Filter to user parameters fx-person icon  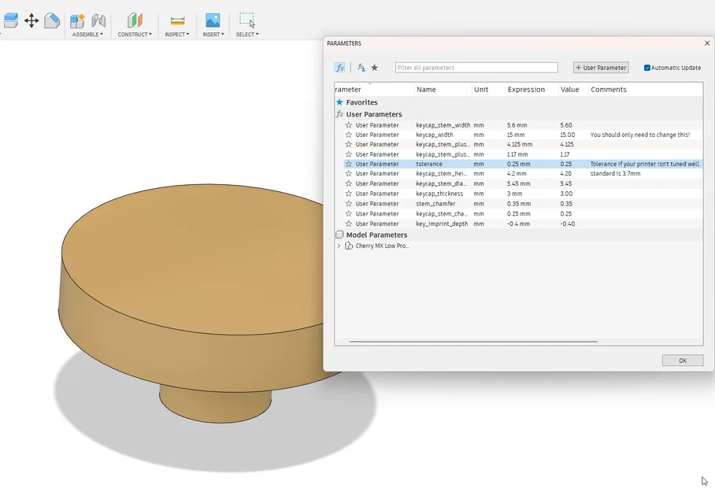pyautogui.click(x=361, y=68)
